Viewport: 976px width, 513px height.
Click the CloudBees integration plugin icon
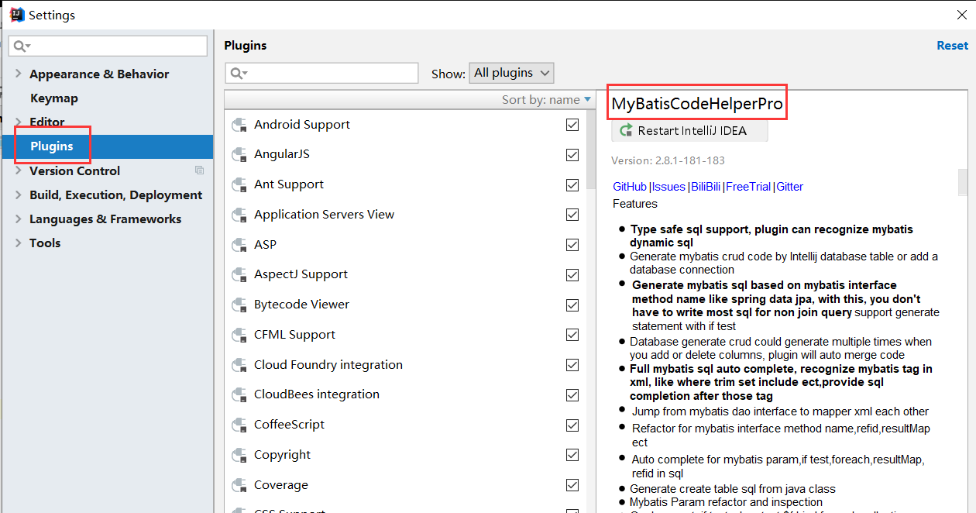[x=239, y=394]
